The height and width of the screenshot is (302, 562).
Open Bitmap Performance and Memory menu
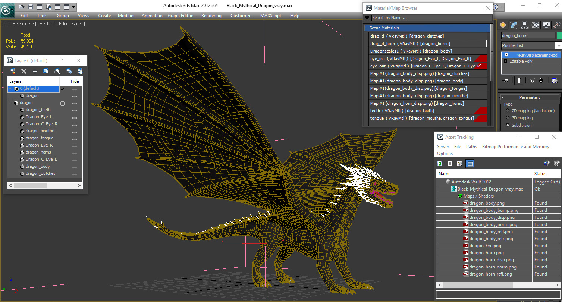coord(516,147)
